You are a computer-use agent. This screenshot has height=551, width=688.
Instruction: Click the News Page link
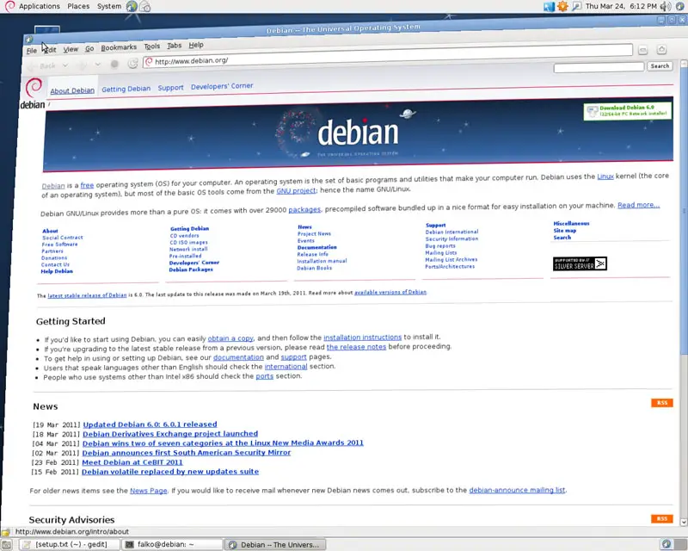[x=149, y=491]
